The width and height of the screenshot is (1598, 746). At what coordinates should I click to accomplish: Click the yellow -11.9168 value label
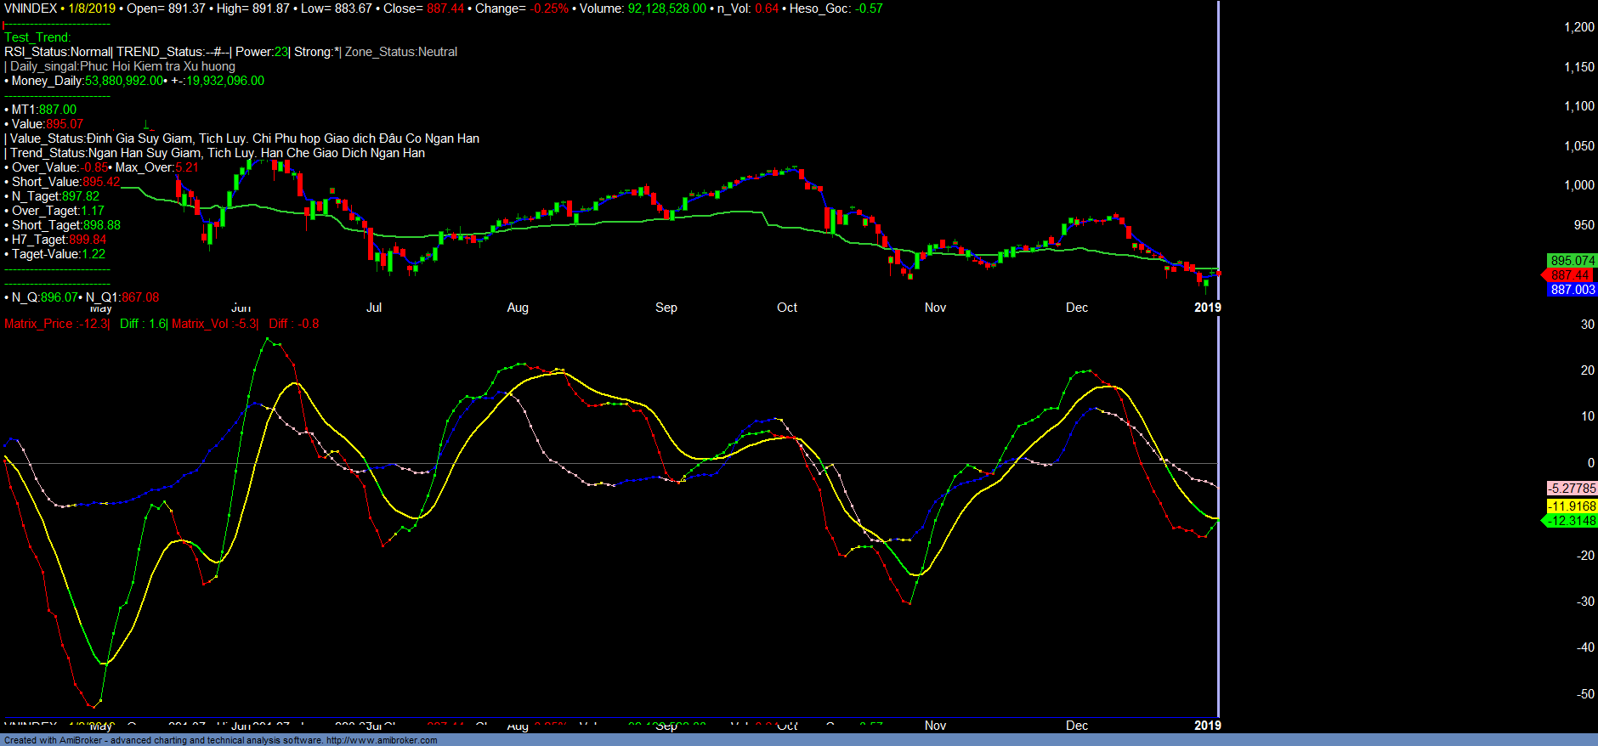coord(1572,506)
